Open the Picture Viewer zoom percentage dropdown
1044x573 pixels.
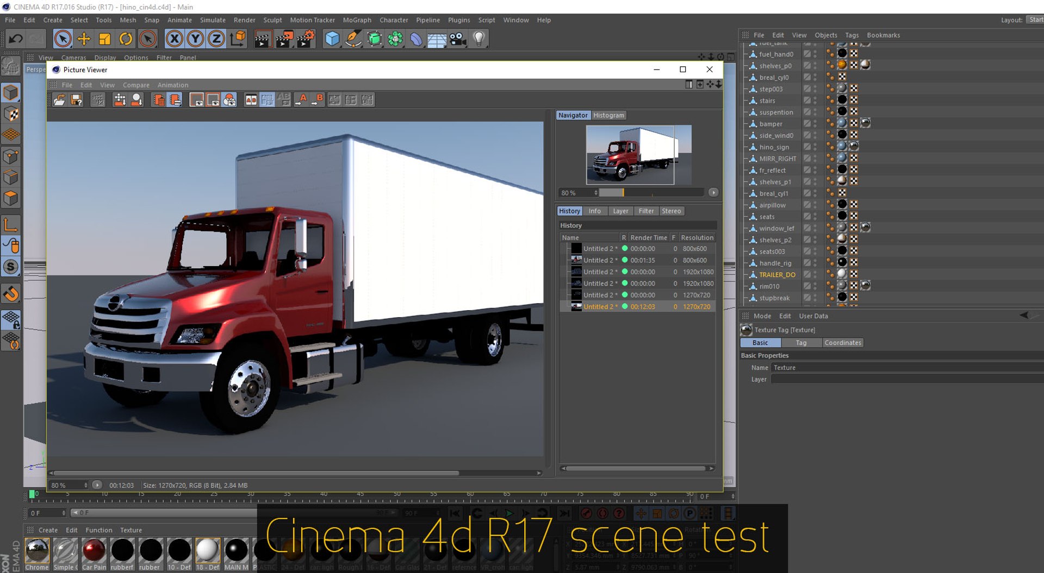[x=69, y=486]
